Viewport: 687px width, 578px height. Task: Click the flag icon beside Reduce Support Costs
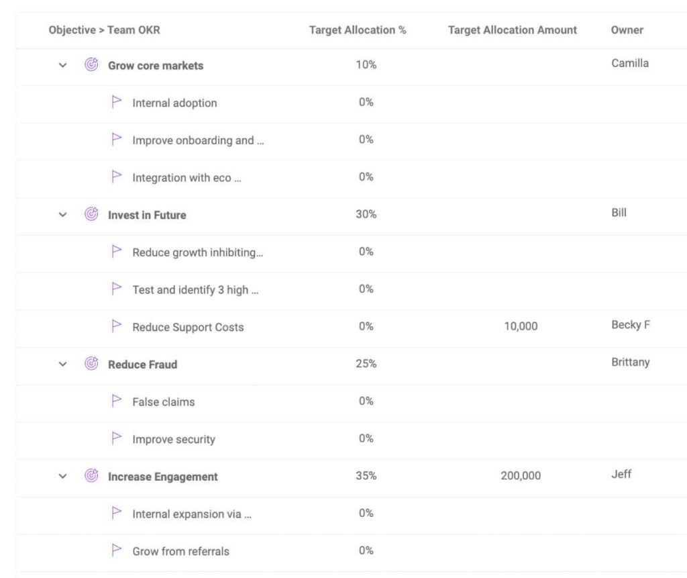click(x=116, y=326)
